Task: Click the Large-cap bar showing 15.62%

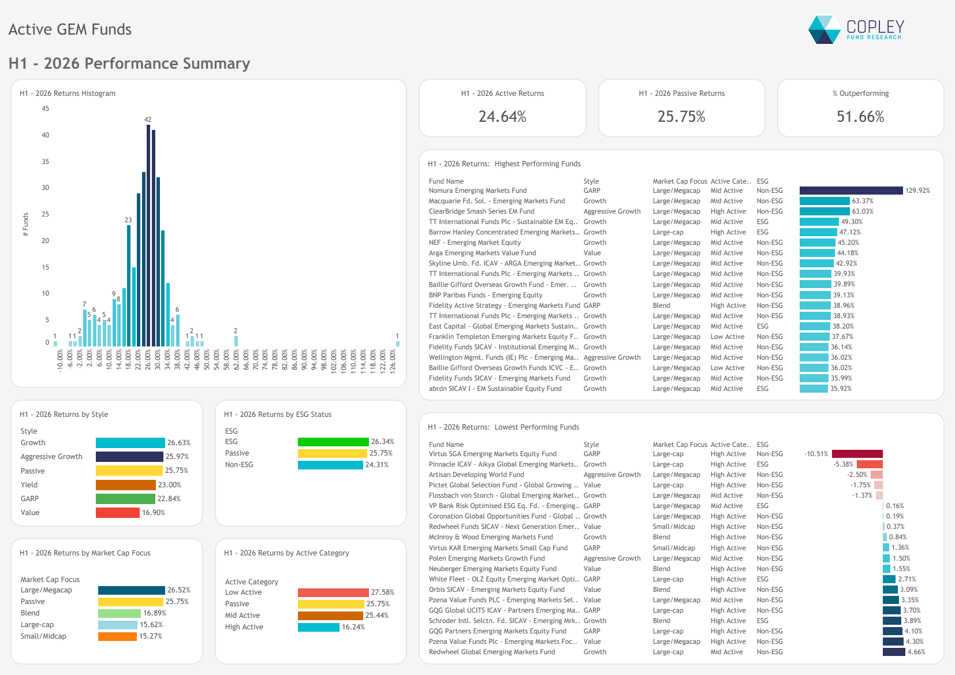Action: (118, 625)
